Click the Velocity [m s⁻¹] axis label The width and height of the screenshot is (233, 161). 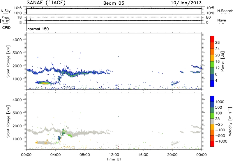point(230,121)
